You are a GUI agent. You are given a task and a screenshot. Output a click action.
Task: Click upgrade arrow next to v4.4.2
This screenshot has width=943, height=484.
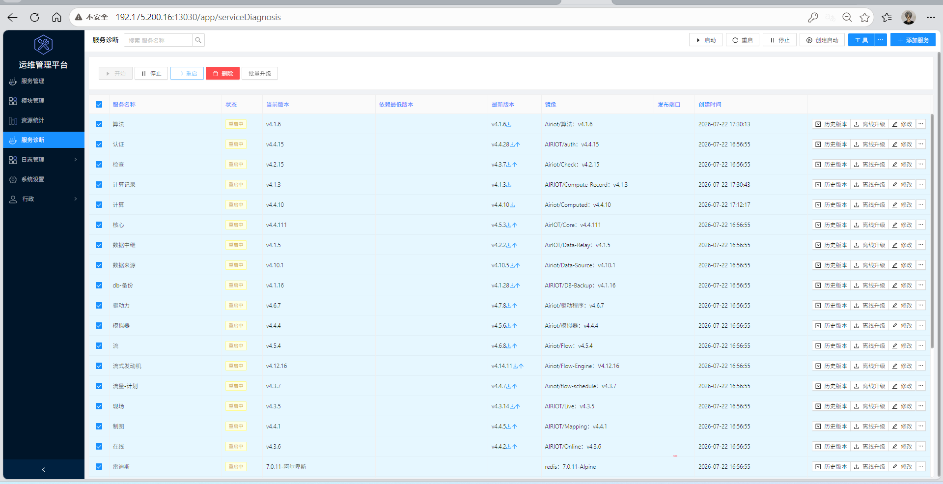point(515,447)
